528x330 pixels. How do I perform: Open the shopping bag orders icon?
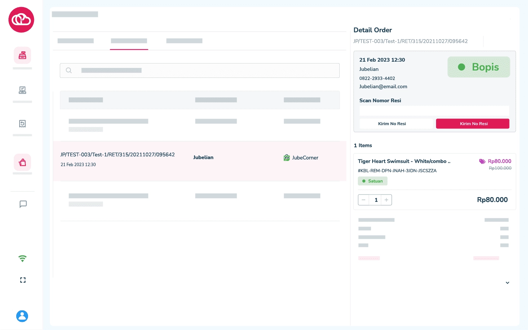coord(23,162)
